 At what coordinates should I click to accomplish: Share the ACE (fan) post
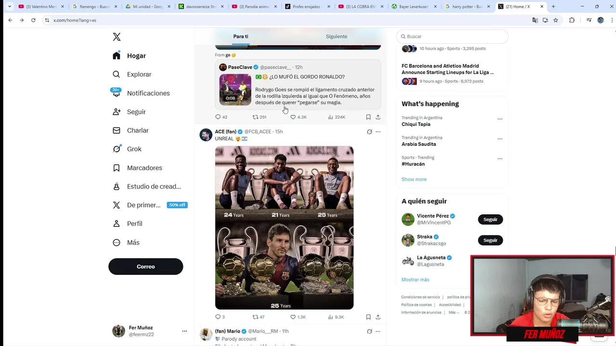point(378,317)
